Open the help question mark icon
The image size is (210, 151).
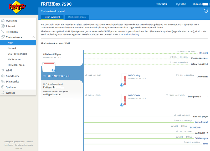[x=206, y=11]
